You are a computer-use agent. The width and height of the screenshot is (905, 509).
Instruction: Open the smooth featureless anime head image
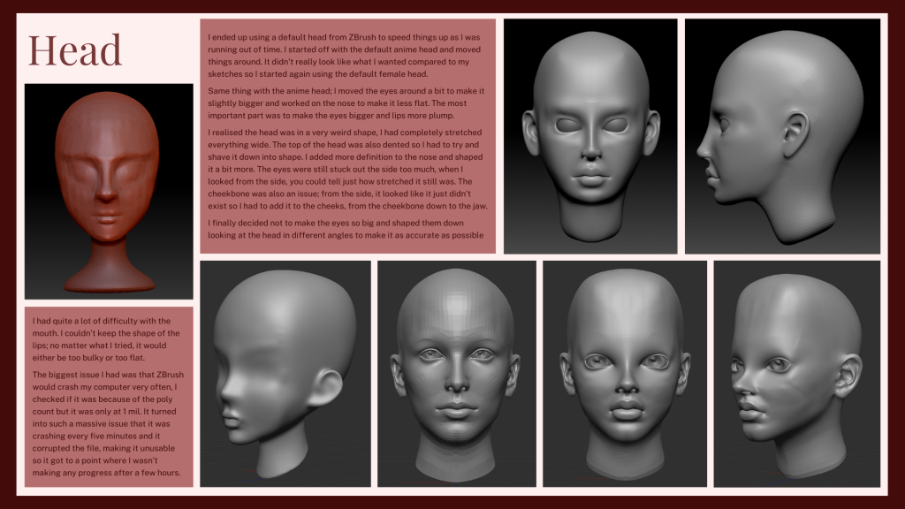(285, 374)
